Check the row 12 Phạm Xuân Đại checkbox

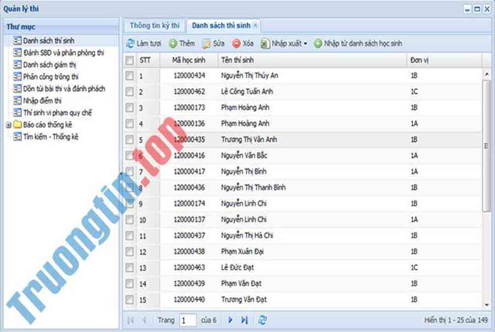(130, 252)
